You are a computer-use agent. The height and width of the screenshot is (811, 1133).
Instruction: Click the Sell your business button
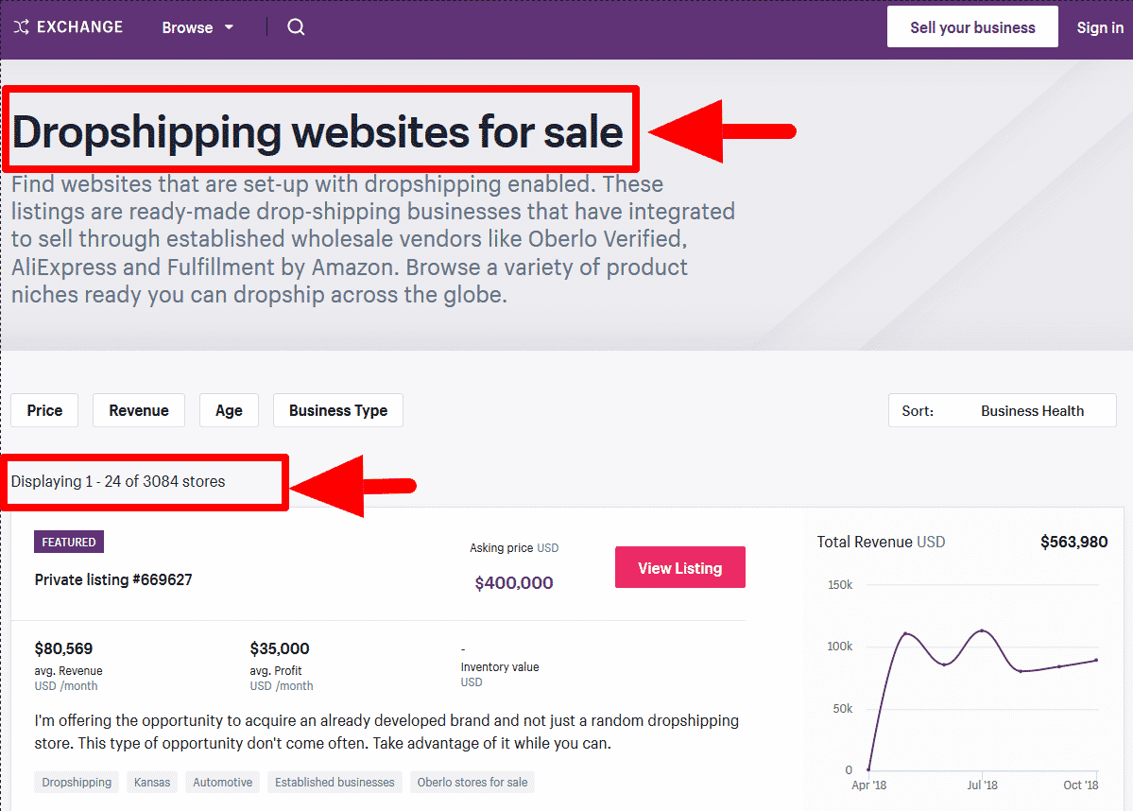972,27
